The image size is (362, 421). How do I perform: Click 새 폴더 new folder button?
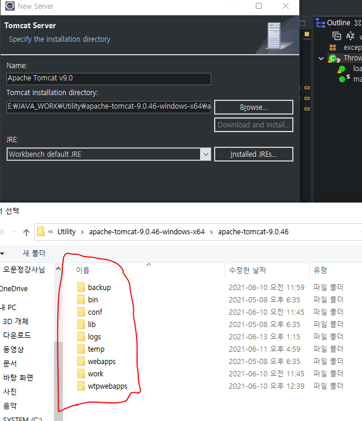pos(34,253)
